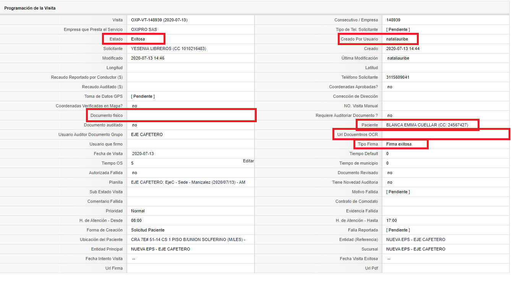Select the Tiempo de municipio value 0
The image size is (512, 283).
(x=387, y=163)
